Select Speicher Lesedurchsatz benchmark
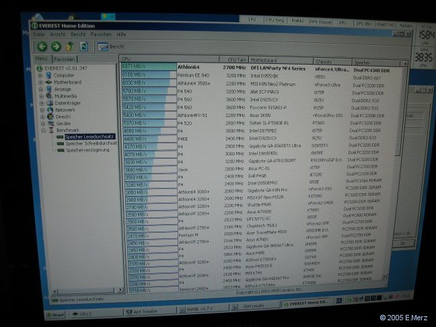 [x=89, y=137]
